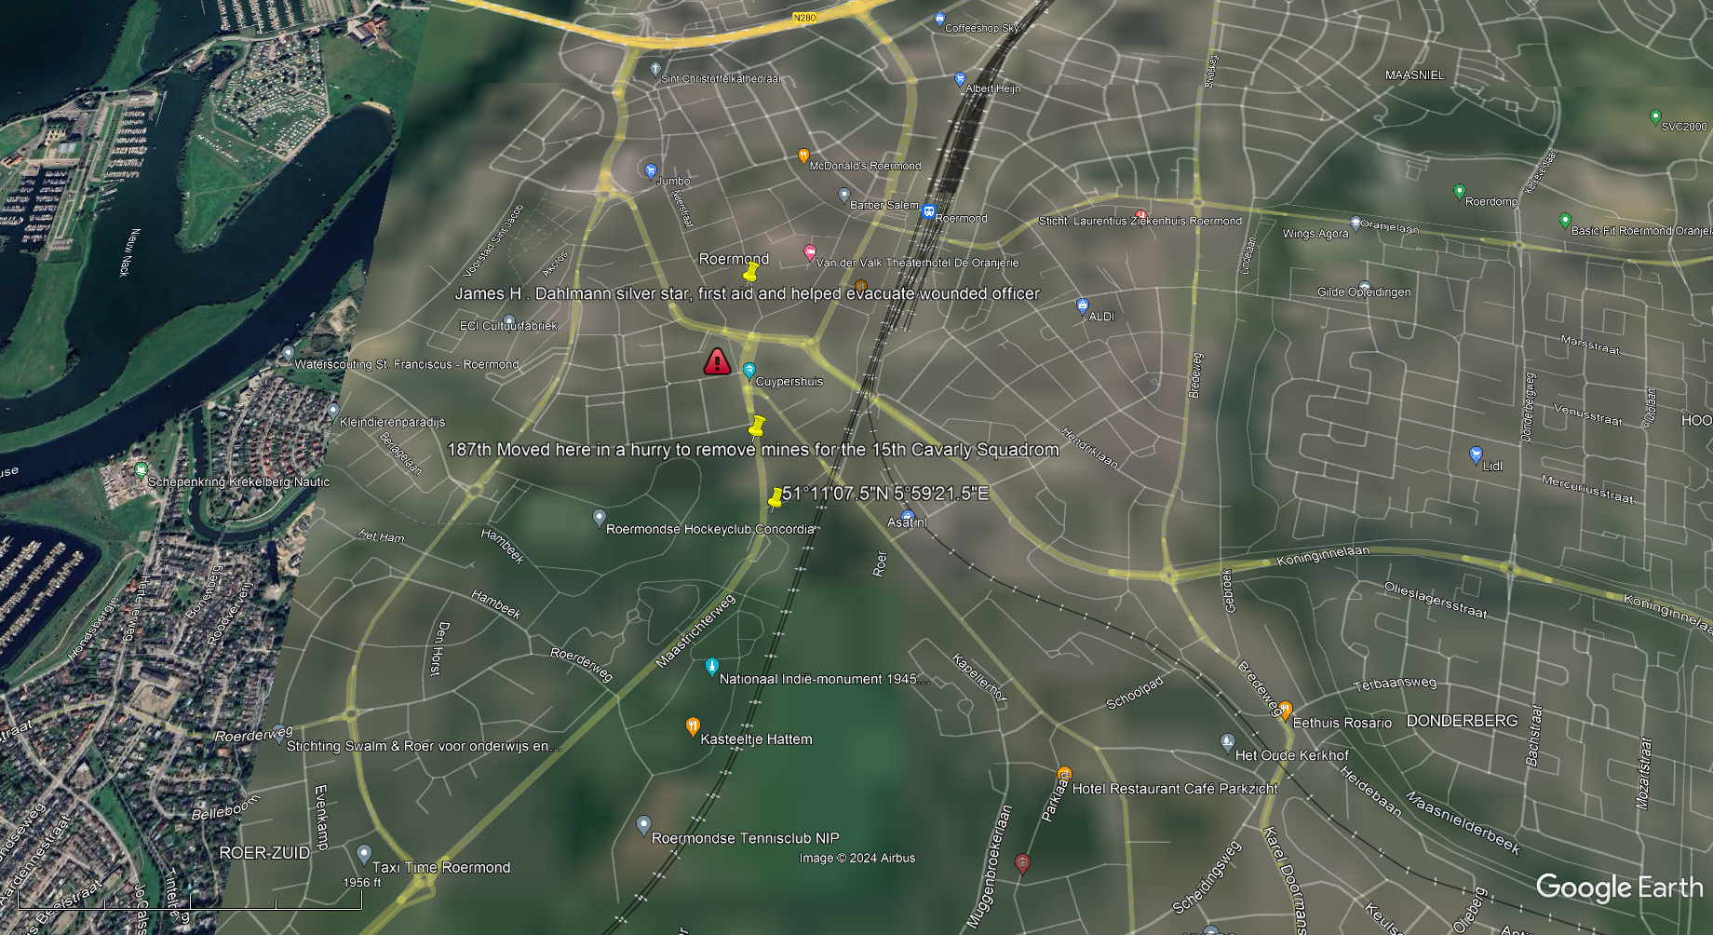Screen dimensions: 1713x935
Task: Select the 187th mine removal yellow pushpin
Action: (x=757, y=427)
